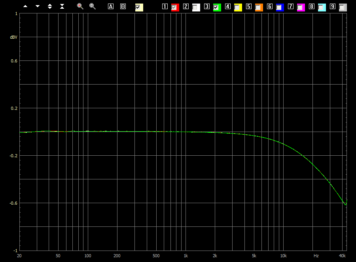This screenshot has height=262, width=356.
Task: Click the boxed number 5 trace button
Action: (x=249, y=6)
